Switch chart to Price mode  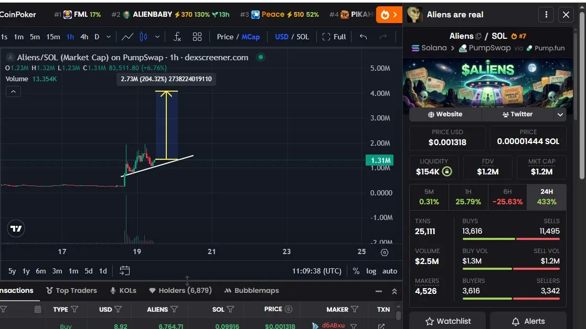click(225, 37)
